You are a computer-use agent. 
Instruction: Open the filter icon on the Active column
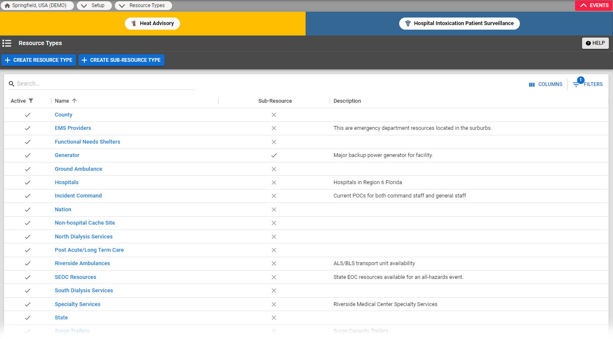coord(32,101)
